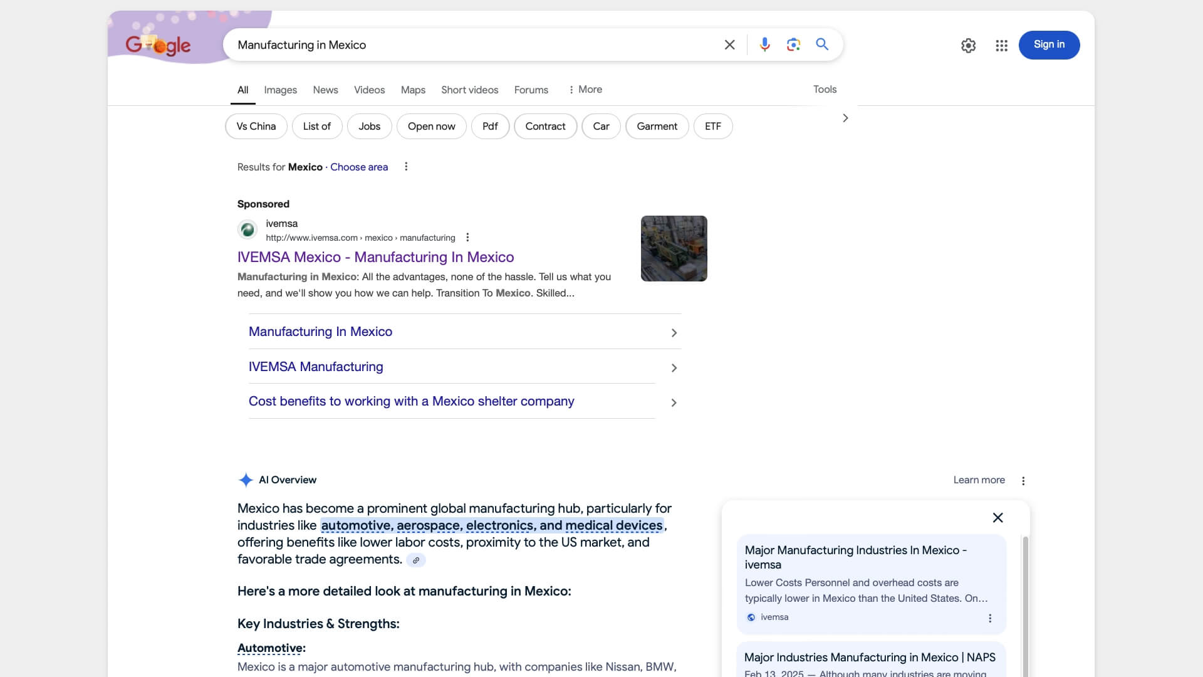Open the More search types menu
The width and height of the screenshot is (1203, 677).
585,90
